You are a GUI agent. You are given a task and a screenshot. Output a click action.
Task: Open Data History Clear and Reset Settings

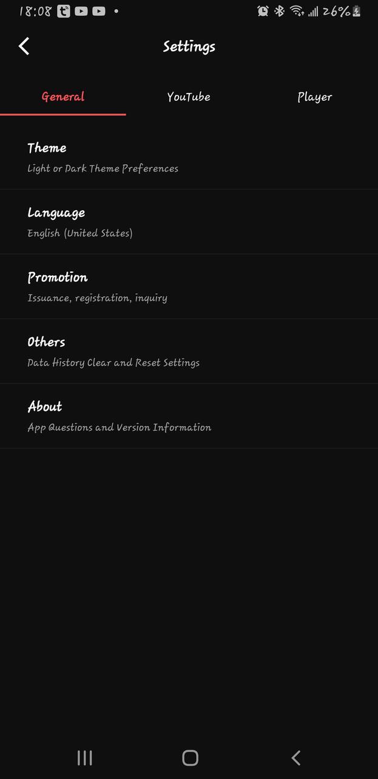[113, 362]
